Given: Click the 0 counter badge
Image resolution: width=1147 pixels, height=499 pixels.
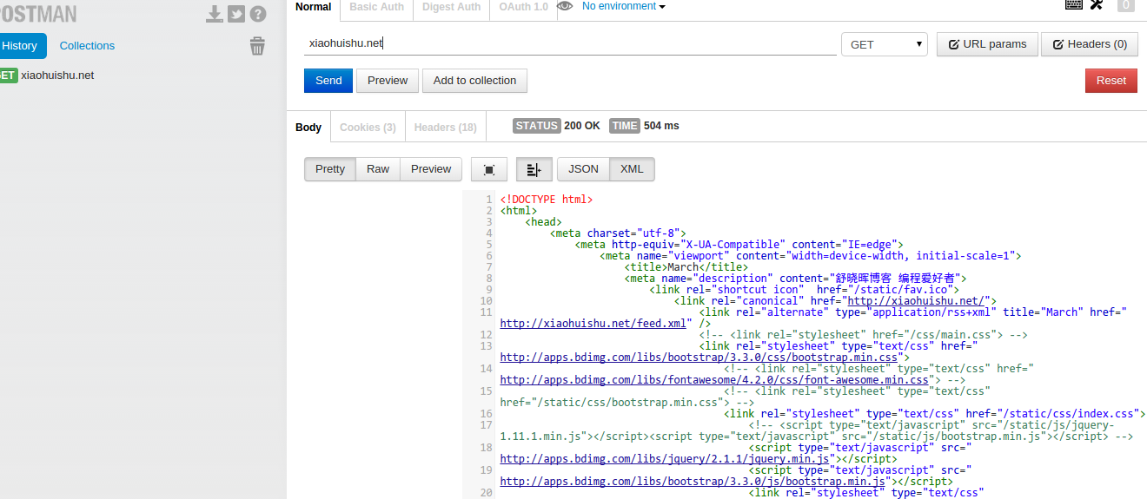Looking at the screenshot, I should pyautogui.click(x=1125, y=5).
